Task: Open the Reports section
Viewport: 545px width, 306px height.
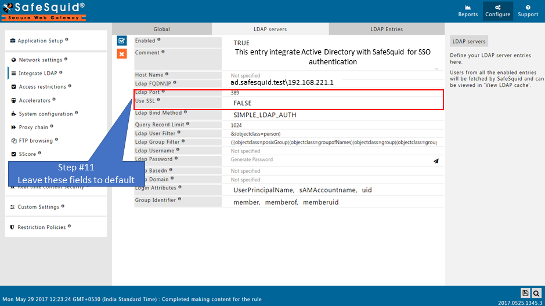Action: pyautogui.click(x=467, y=11)
